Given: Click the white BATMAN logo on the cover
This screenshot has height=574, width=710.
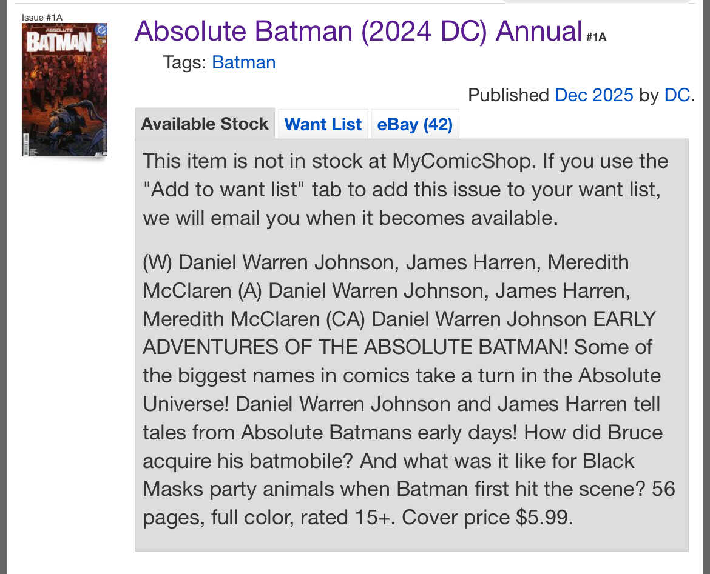Looking at the screenshot, I should coord(58,43).
